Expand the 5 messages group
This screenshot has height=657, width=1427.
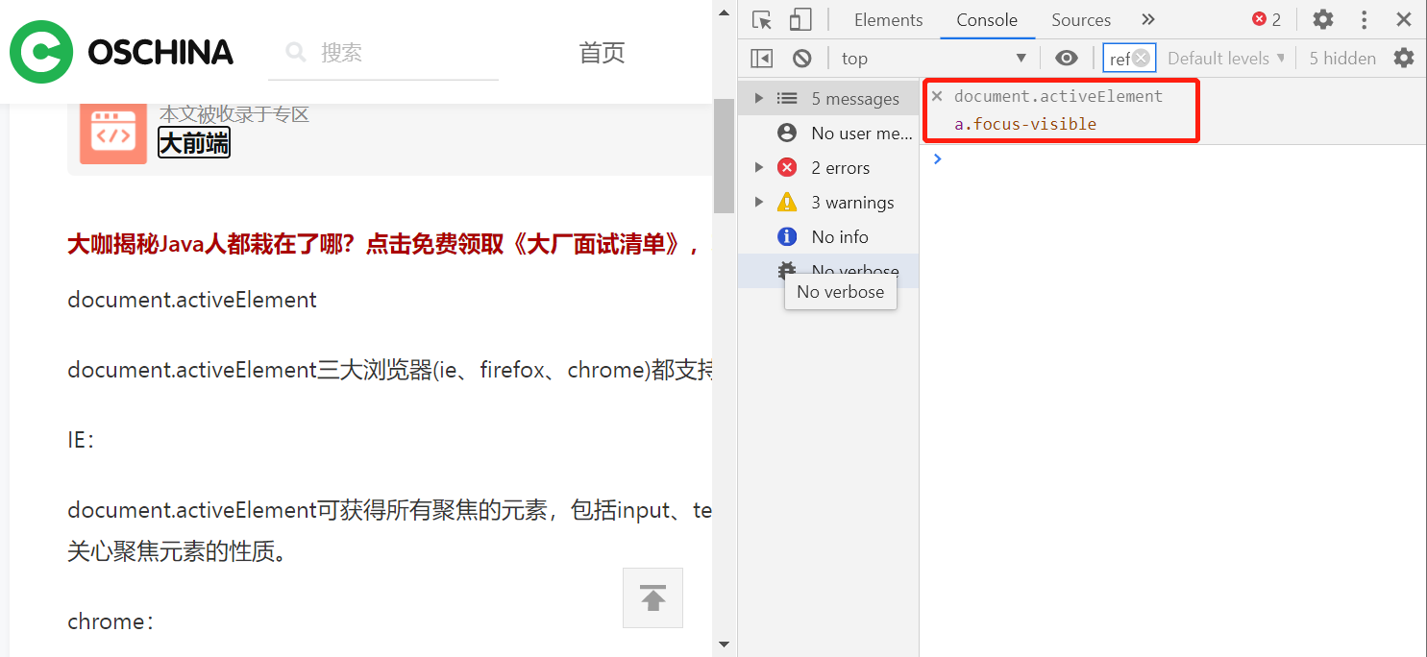(x=758, y=97)
